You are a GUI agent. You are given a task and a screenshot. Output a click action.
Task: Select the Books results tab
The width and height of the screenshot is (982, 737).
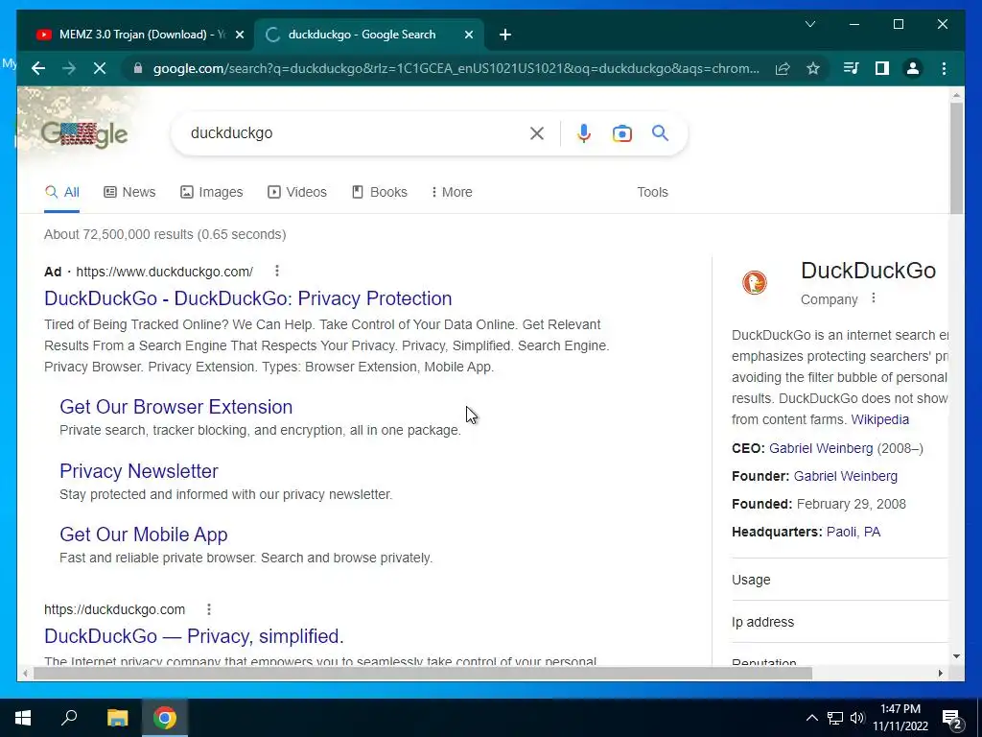pyautogui.click(x=380, y=192)
